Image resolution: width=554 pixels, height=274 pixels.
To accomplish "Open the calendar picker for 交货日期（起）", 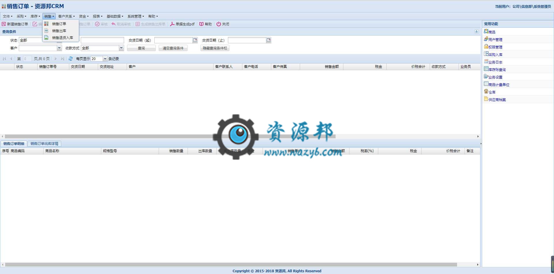I will point(195,40).
